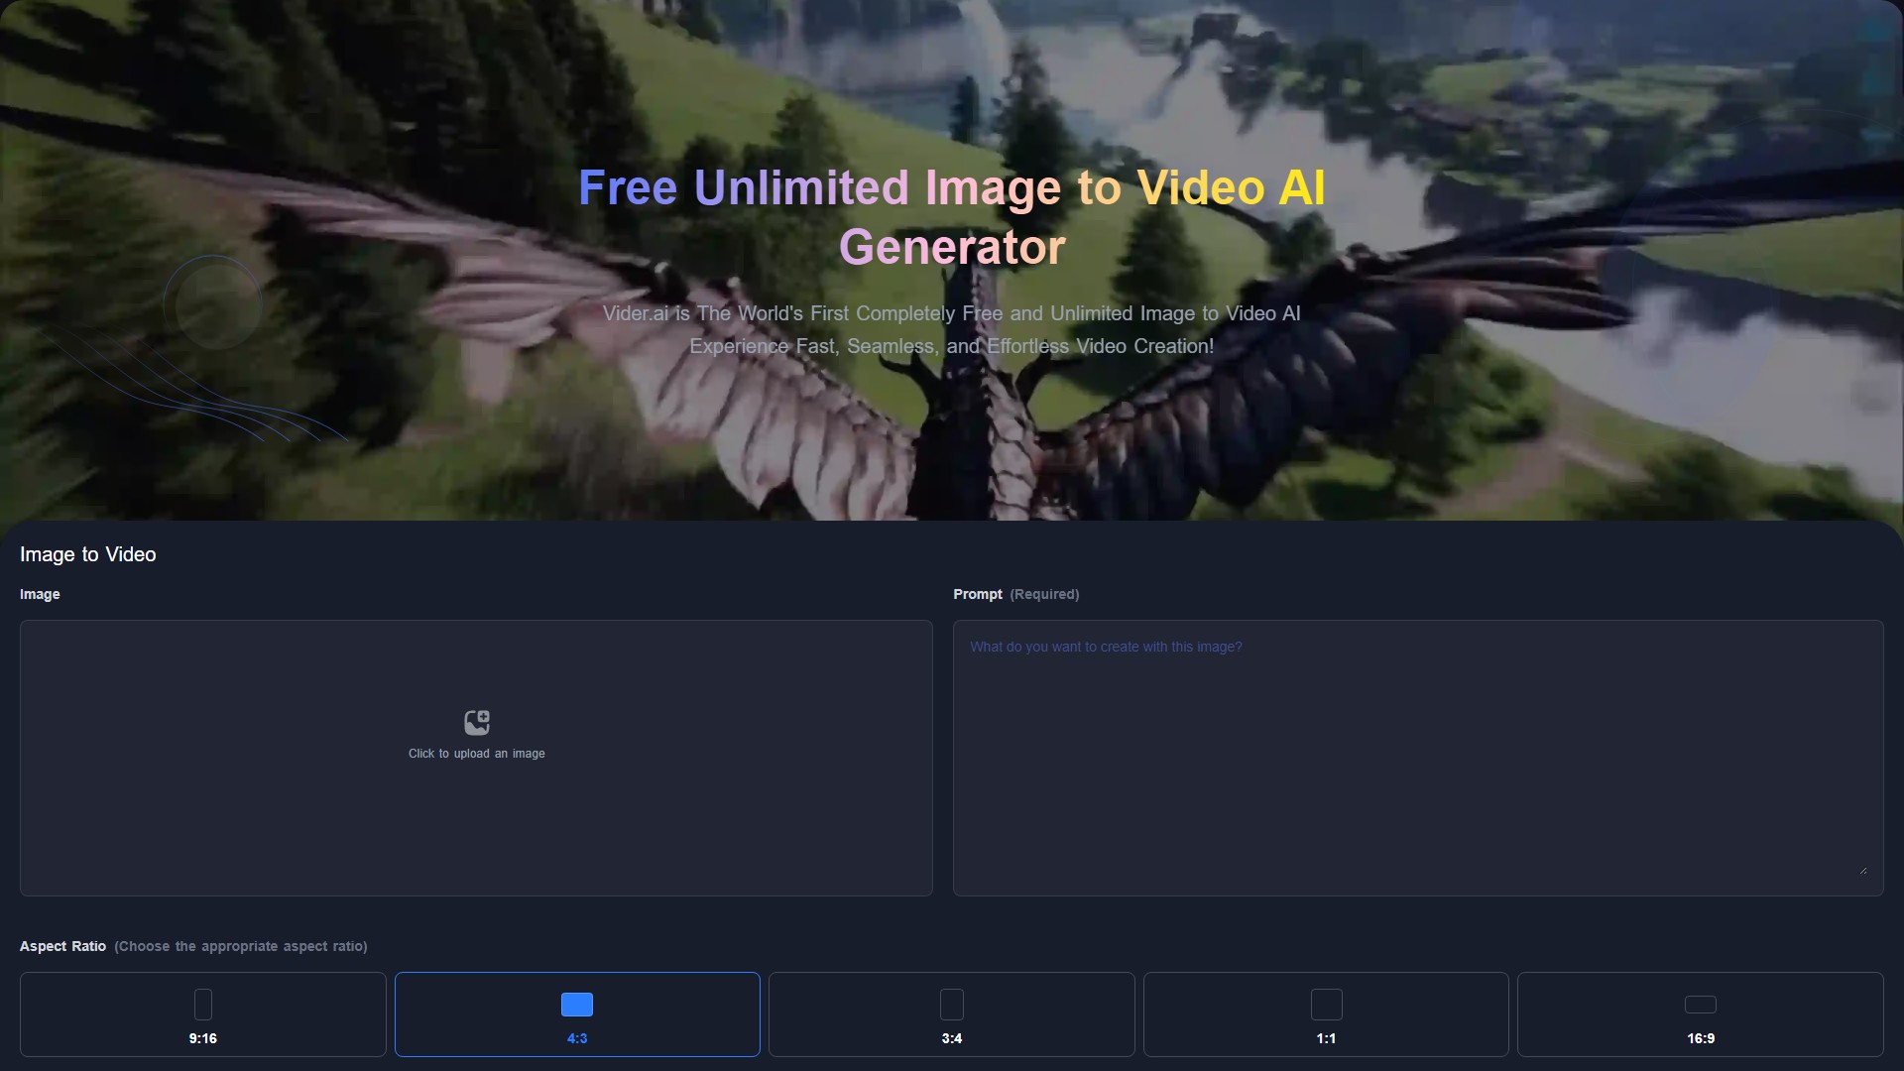Click the upload image icon
Screen dimensions: 1904x1071
coord(476,722)
